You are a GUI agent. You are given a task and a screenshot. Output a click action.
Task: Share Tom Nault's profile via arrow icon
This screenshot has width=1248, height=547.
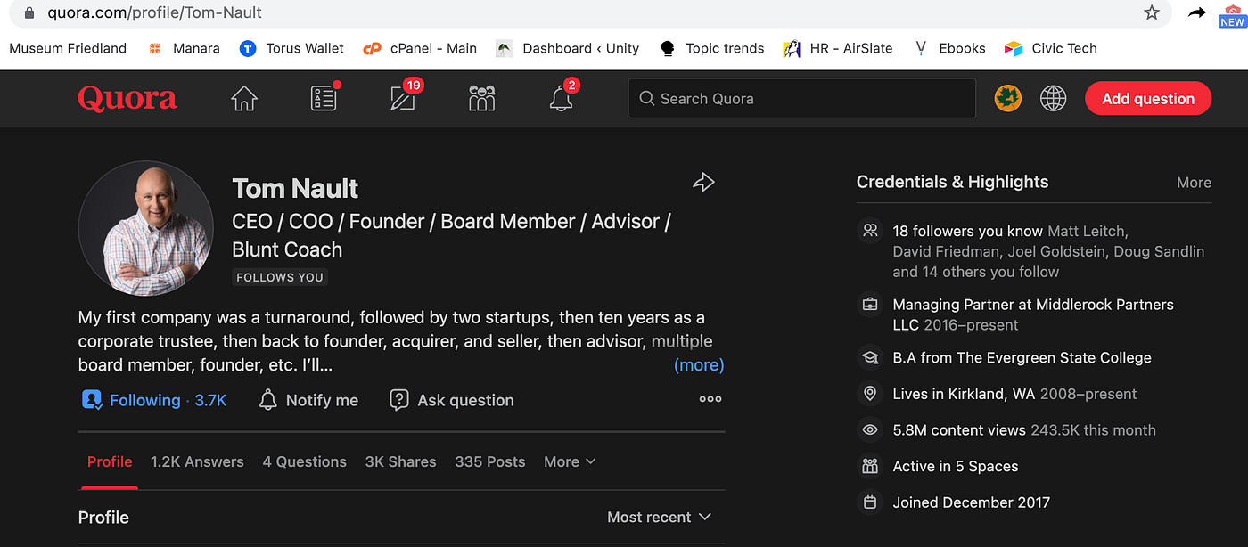click(704, 183)
